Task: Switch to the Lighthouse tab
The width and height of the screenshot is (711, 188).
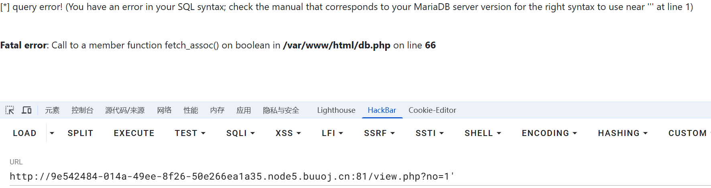Action: click(x=336, y=110)
